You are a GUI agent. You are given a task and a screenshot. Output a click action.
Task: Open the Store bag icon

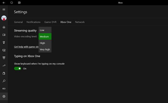tap(4, 73)
